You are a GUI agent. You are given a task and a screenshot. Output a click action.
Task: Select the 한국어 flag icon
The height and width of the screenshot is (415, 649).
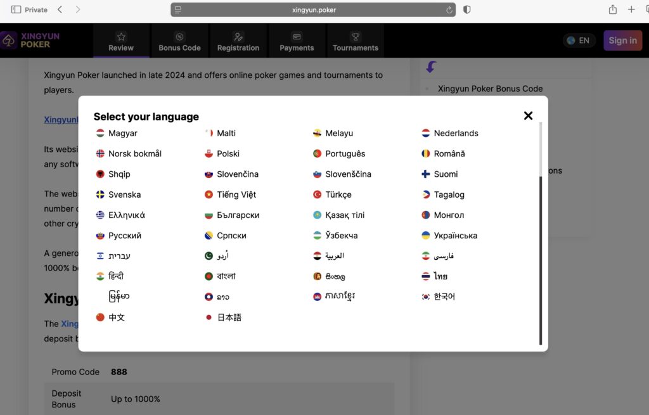(x=425, y=297)
